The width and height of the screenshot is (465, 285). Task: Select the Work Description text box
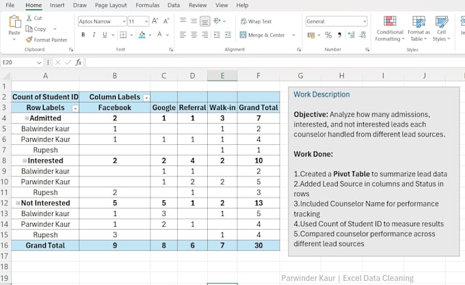tap(373, 172)
